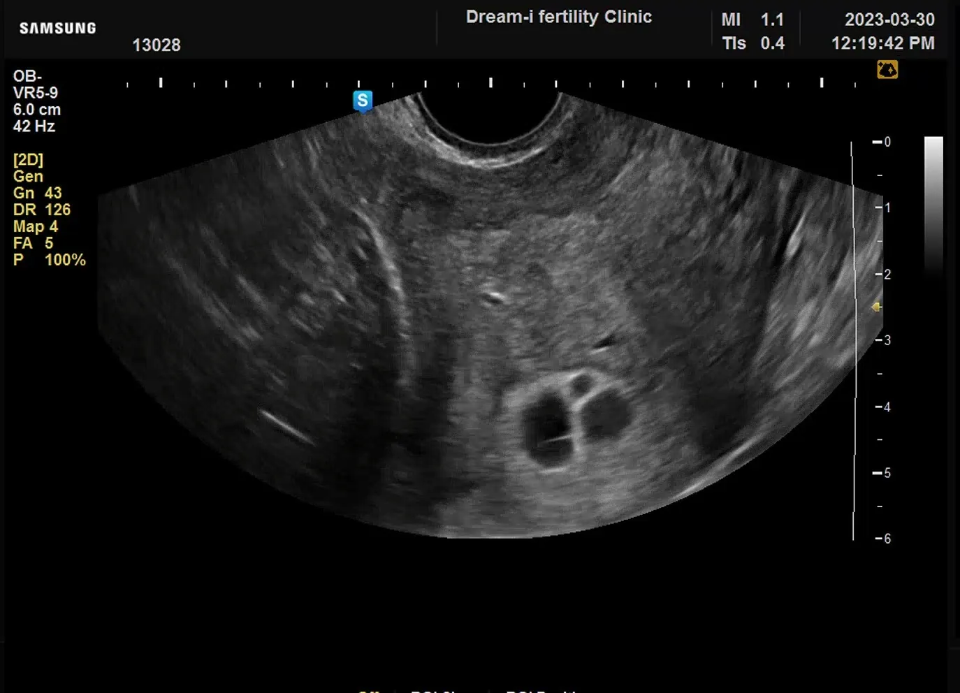Click the Gn 43 gain value
960x693 pixels.
pyautogui.click(x=38, y=193)
